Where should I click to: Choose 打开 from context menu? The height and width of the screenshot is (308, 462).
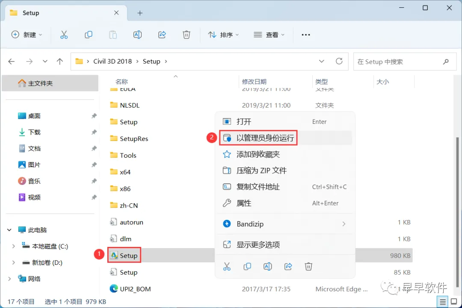coord(285,121)
